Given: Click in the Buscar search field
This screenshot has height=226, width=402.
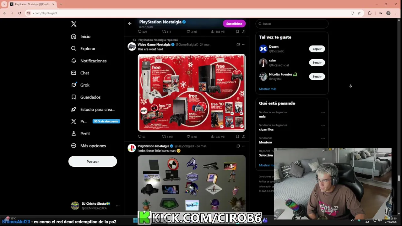Looking at the screenshot, I should (292, 24).
